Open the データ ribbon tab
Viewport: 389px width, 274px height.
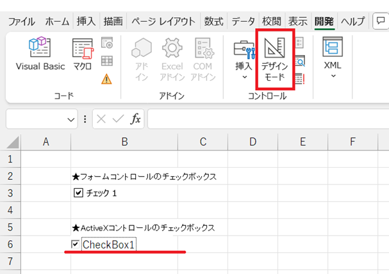[x=244, y=21]
